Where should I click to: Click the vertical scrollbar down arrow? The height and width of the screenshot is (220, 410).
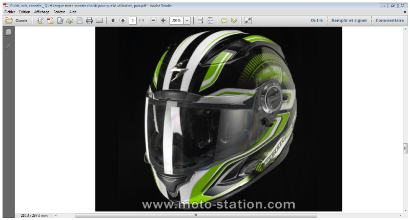405,210
